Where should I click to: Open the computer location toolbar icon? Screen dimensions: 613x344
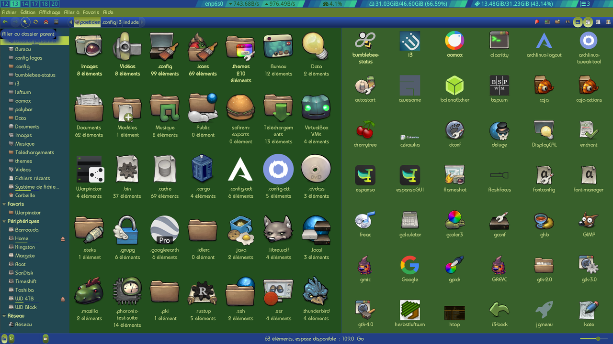(56, 22)
